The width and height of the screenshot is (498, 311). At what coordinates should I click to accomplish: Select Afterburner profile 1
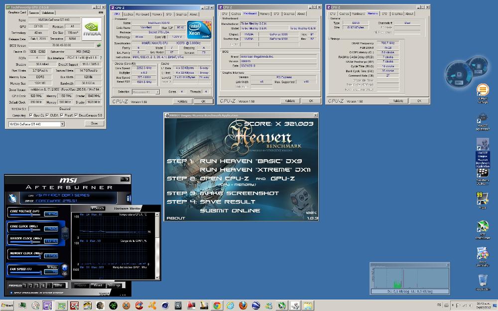25,285
